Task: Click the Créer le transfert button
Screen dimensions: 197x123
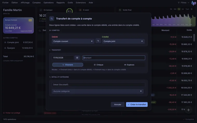Action: pyautogui.click(x=137, y=105)
